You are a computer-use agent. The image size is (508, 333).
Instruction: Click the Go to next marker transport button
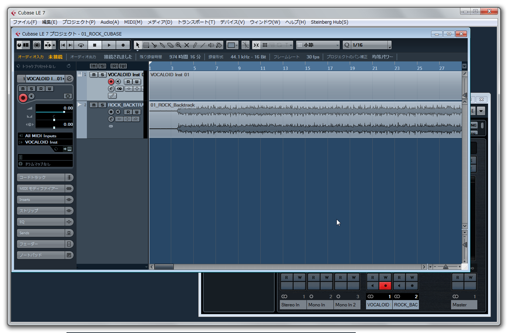pos(70,45)
